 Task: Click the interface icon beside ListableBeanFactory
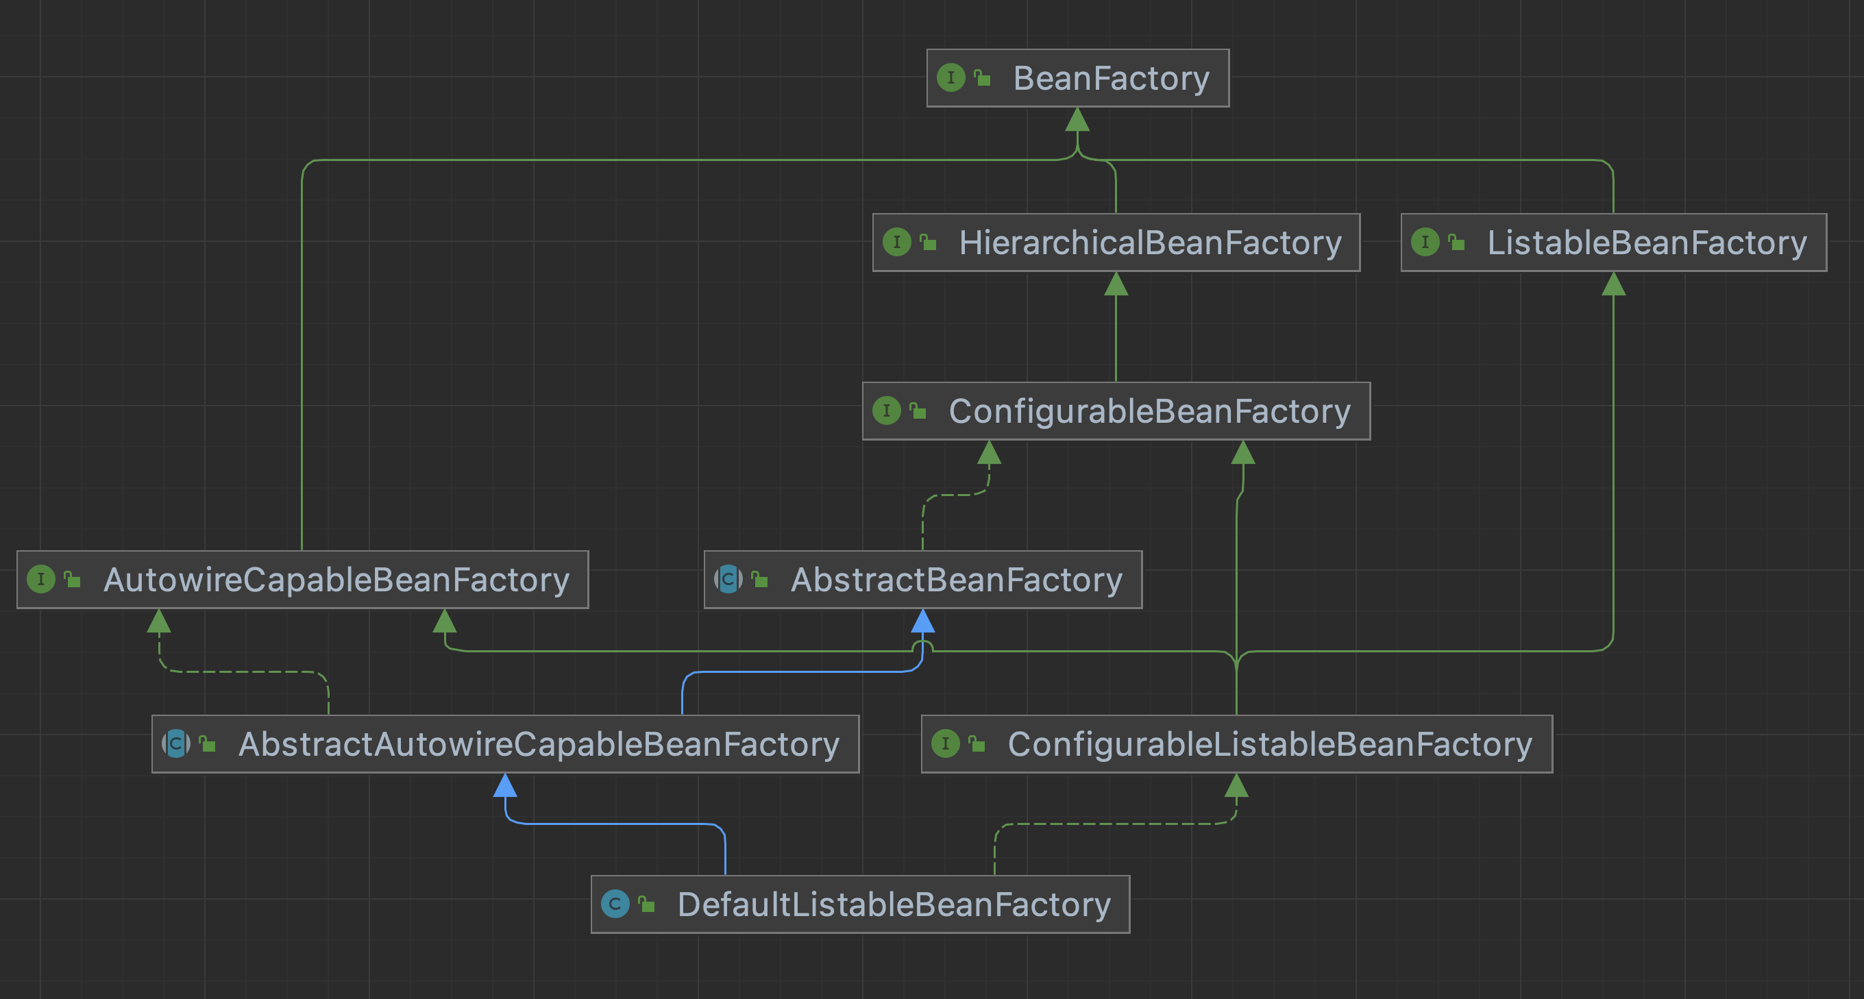1425,242
